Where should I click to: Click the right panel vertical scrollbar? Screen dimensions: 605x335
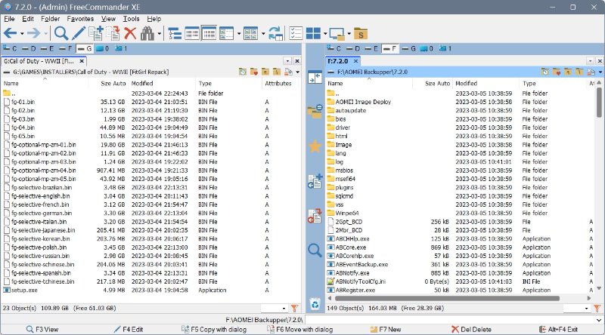point(599,103)
